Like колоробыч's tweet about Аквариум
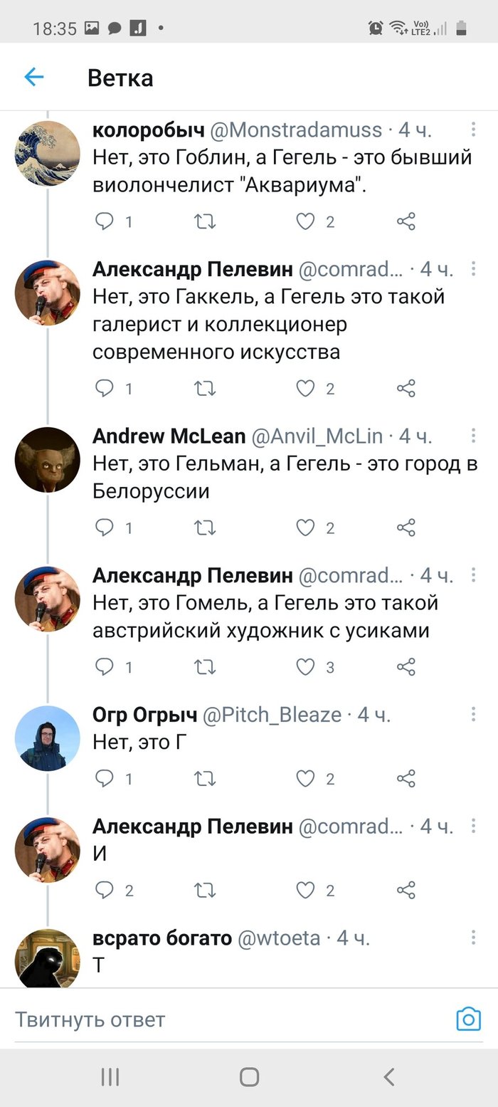 pyautogui.click(x=305, y=222)
